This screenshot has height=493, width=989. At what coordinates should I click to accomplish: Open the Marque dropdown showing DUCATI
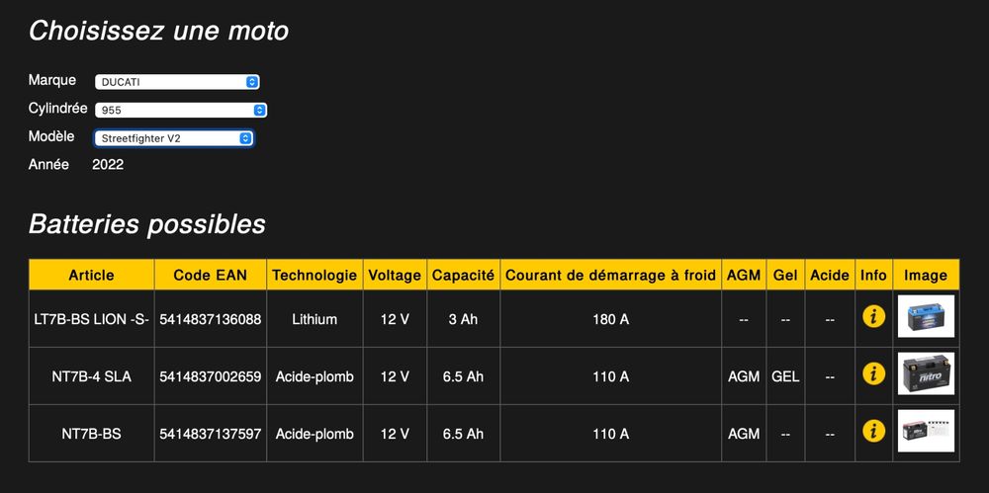pos(177,82)
